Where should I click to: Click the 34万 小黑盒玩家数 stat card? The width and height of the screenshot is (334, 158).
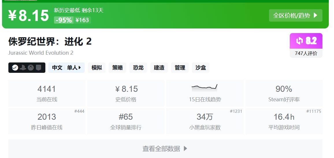pyautogui.click(x=205, y=121)
